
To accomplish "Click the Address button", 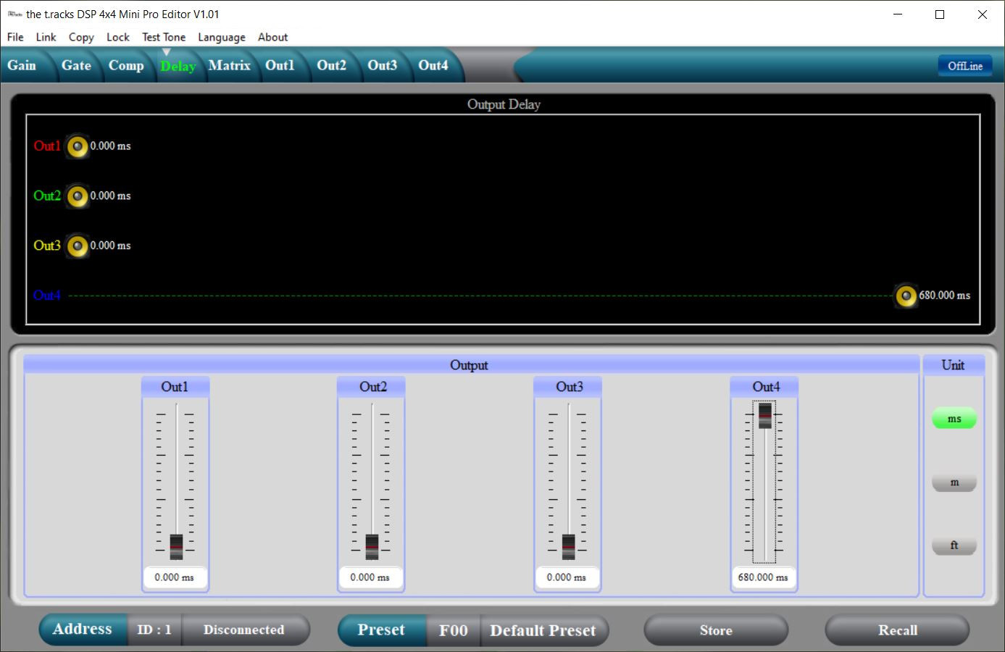I will [x=83, y=630].
